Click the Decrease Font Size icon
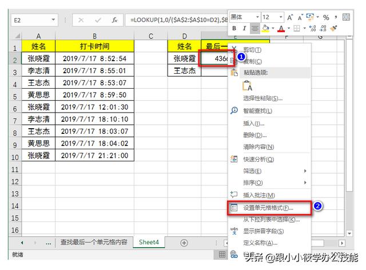The width and height of the screenshot is (366, 270). [x=300, y=17]
